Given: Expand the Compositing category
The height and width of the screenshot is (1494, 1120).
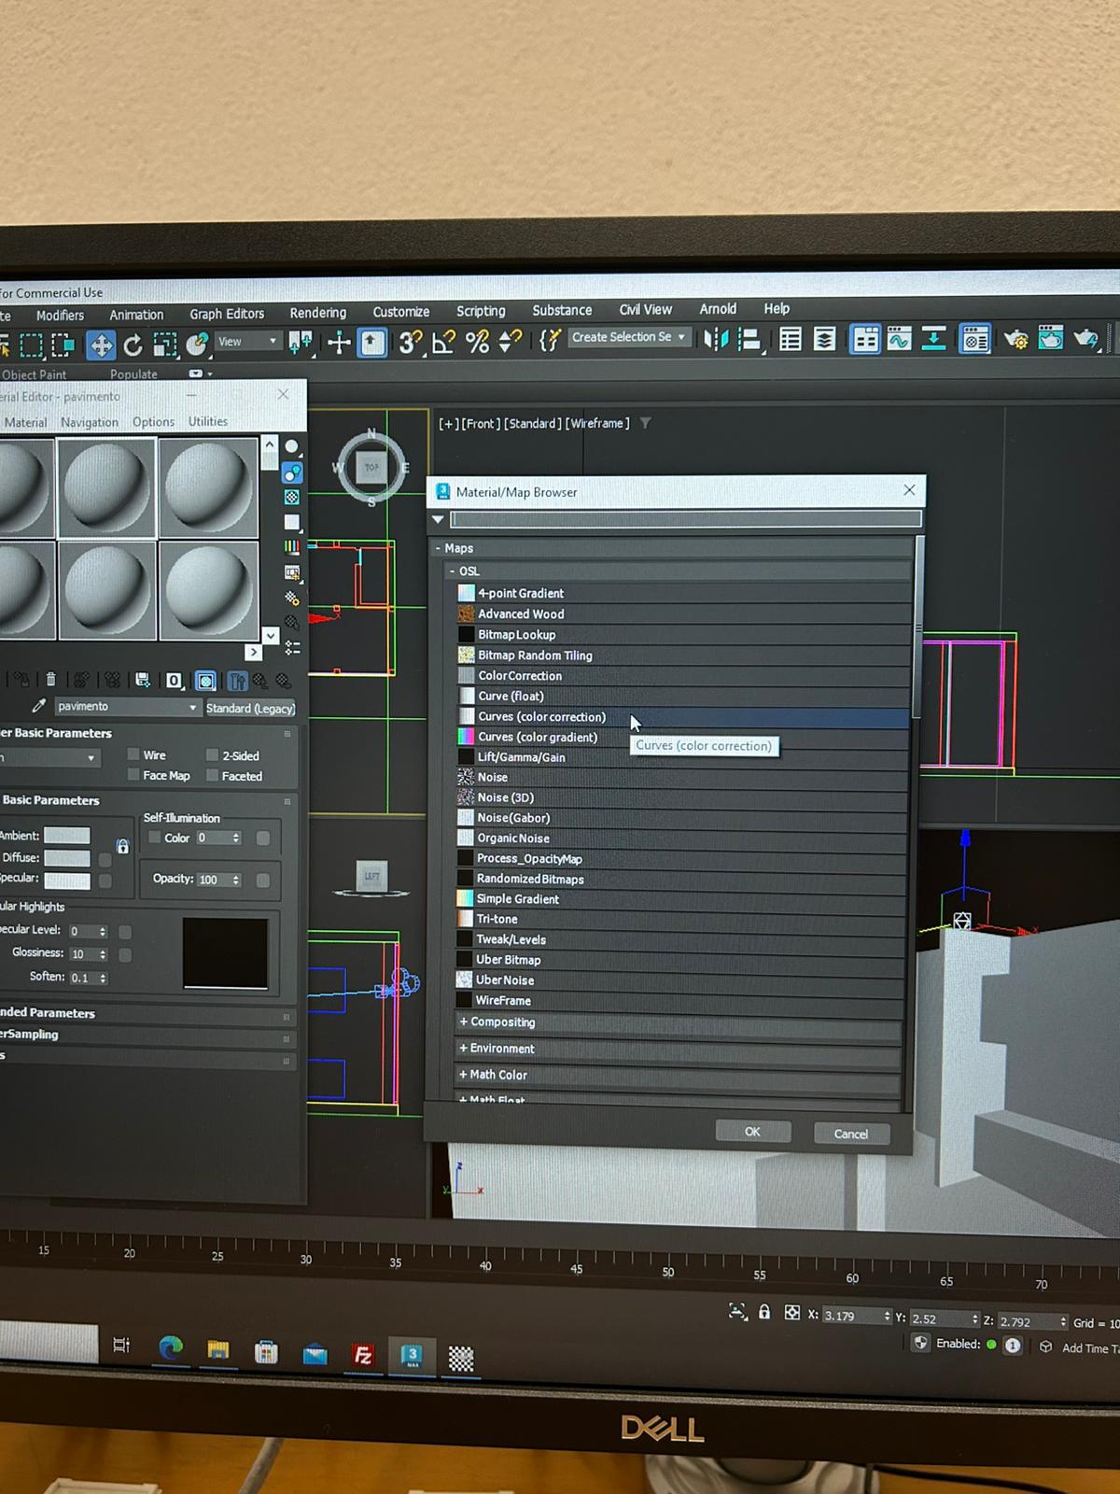Looking at the screenshot, I should click(463, 1022).
